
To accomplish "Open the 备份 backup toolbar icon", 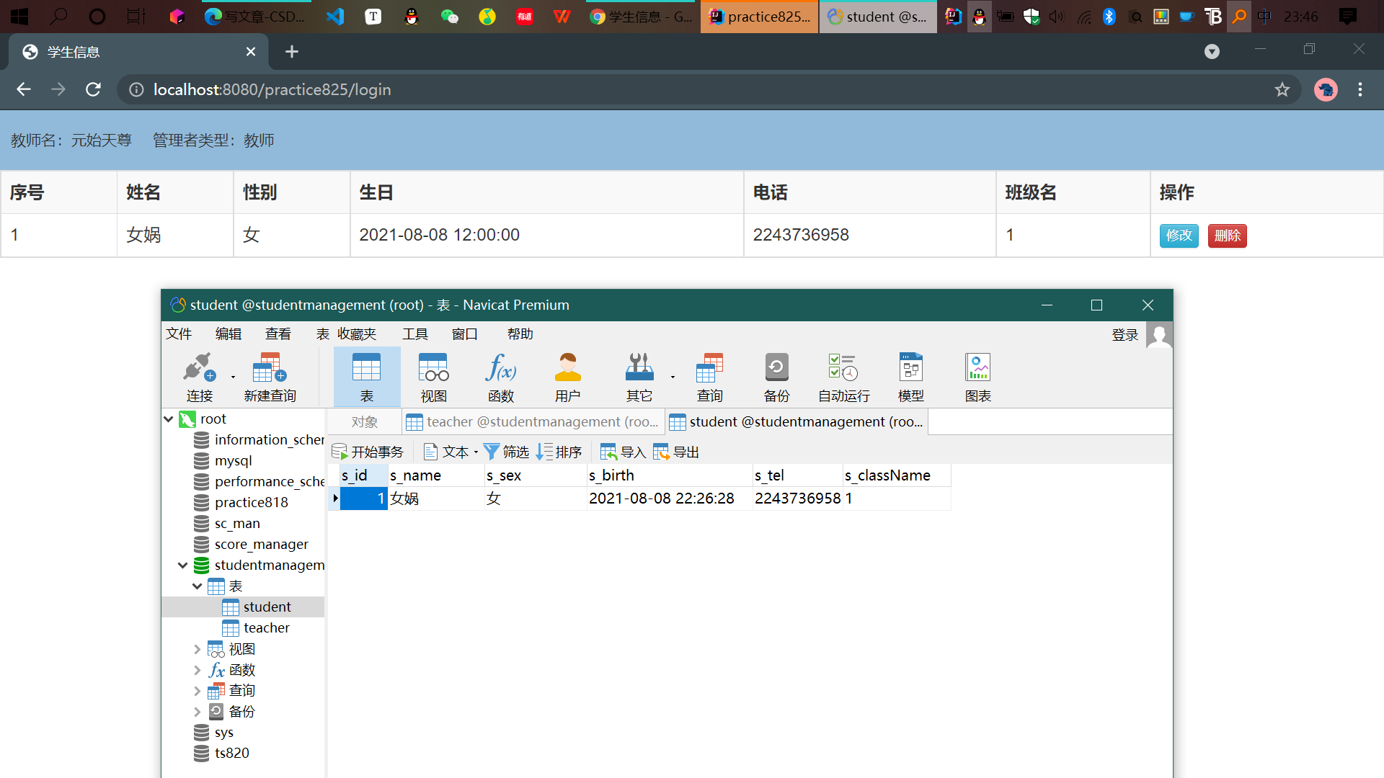I will pos(776,377).
